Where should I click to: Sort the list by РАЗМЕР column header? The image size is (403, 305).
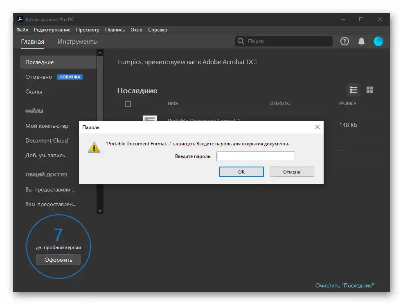tap(347, 103)
